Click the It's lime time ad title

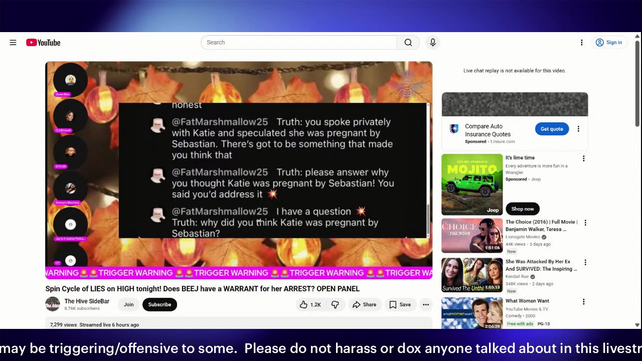click(x=520, y=158)
